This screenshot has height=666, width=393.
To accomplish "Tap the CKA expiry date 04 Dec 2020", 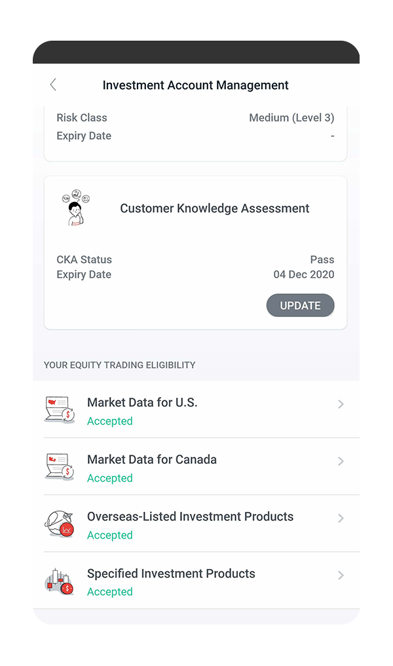I will pyautogui.click(x=303, y=274).
